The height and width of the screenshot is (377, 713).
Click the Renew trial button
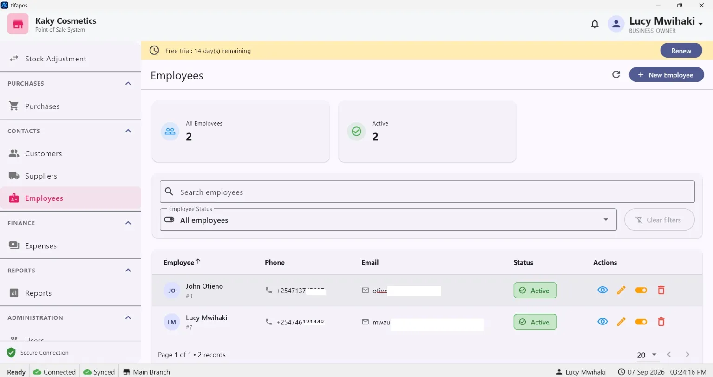tap(681, 51)
